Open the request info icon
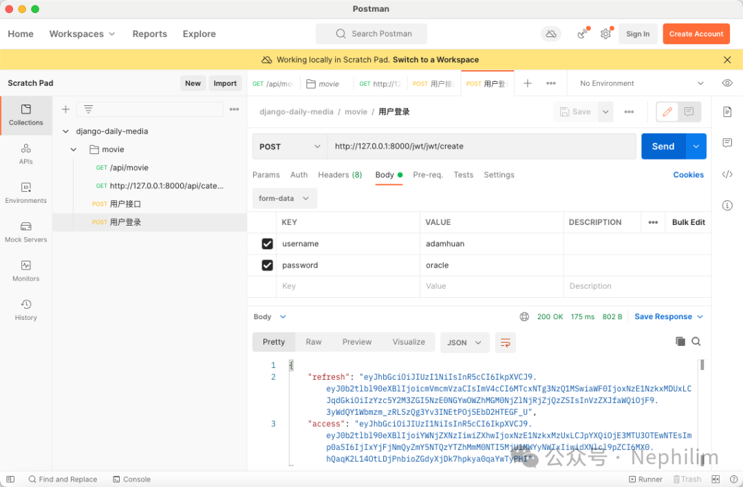743x487 pixels. click(727, 205)
